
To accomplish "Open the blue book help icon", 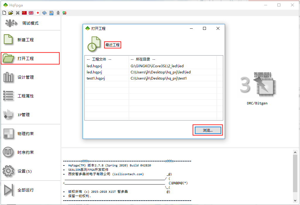I will (x=45, y=13).
